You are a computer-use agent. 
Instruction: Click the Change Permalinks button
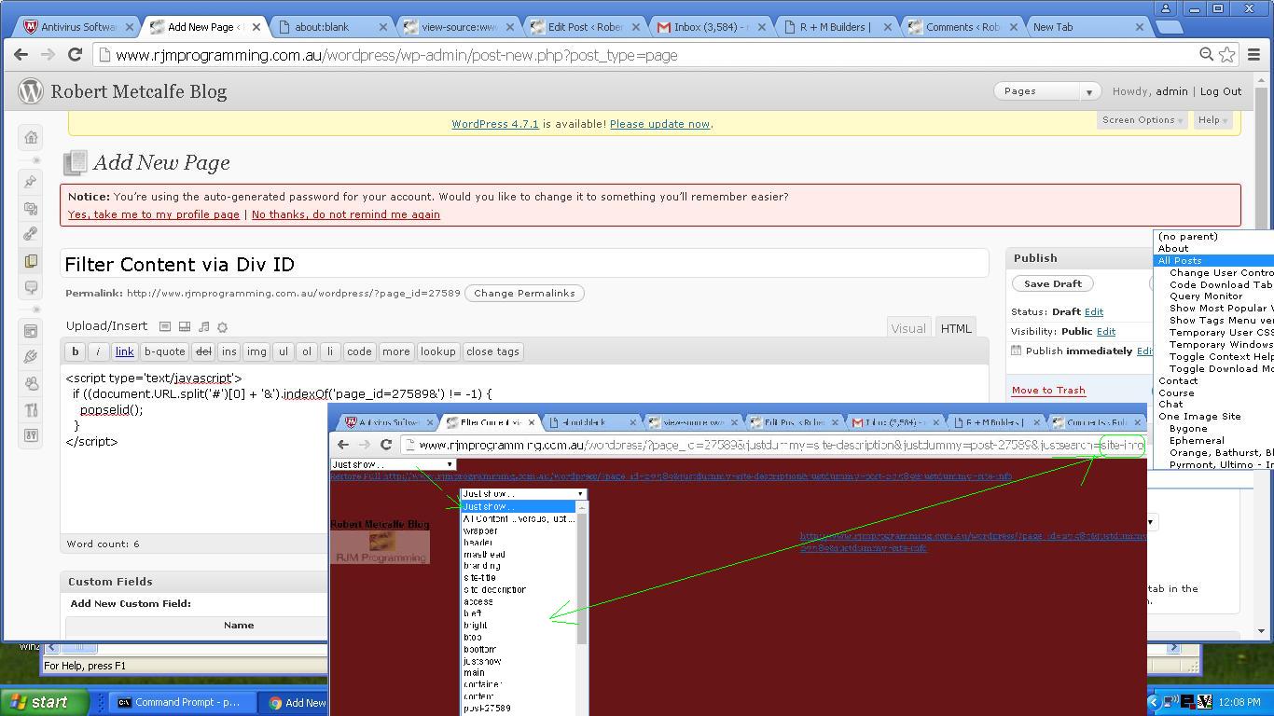524,293
